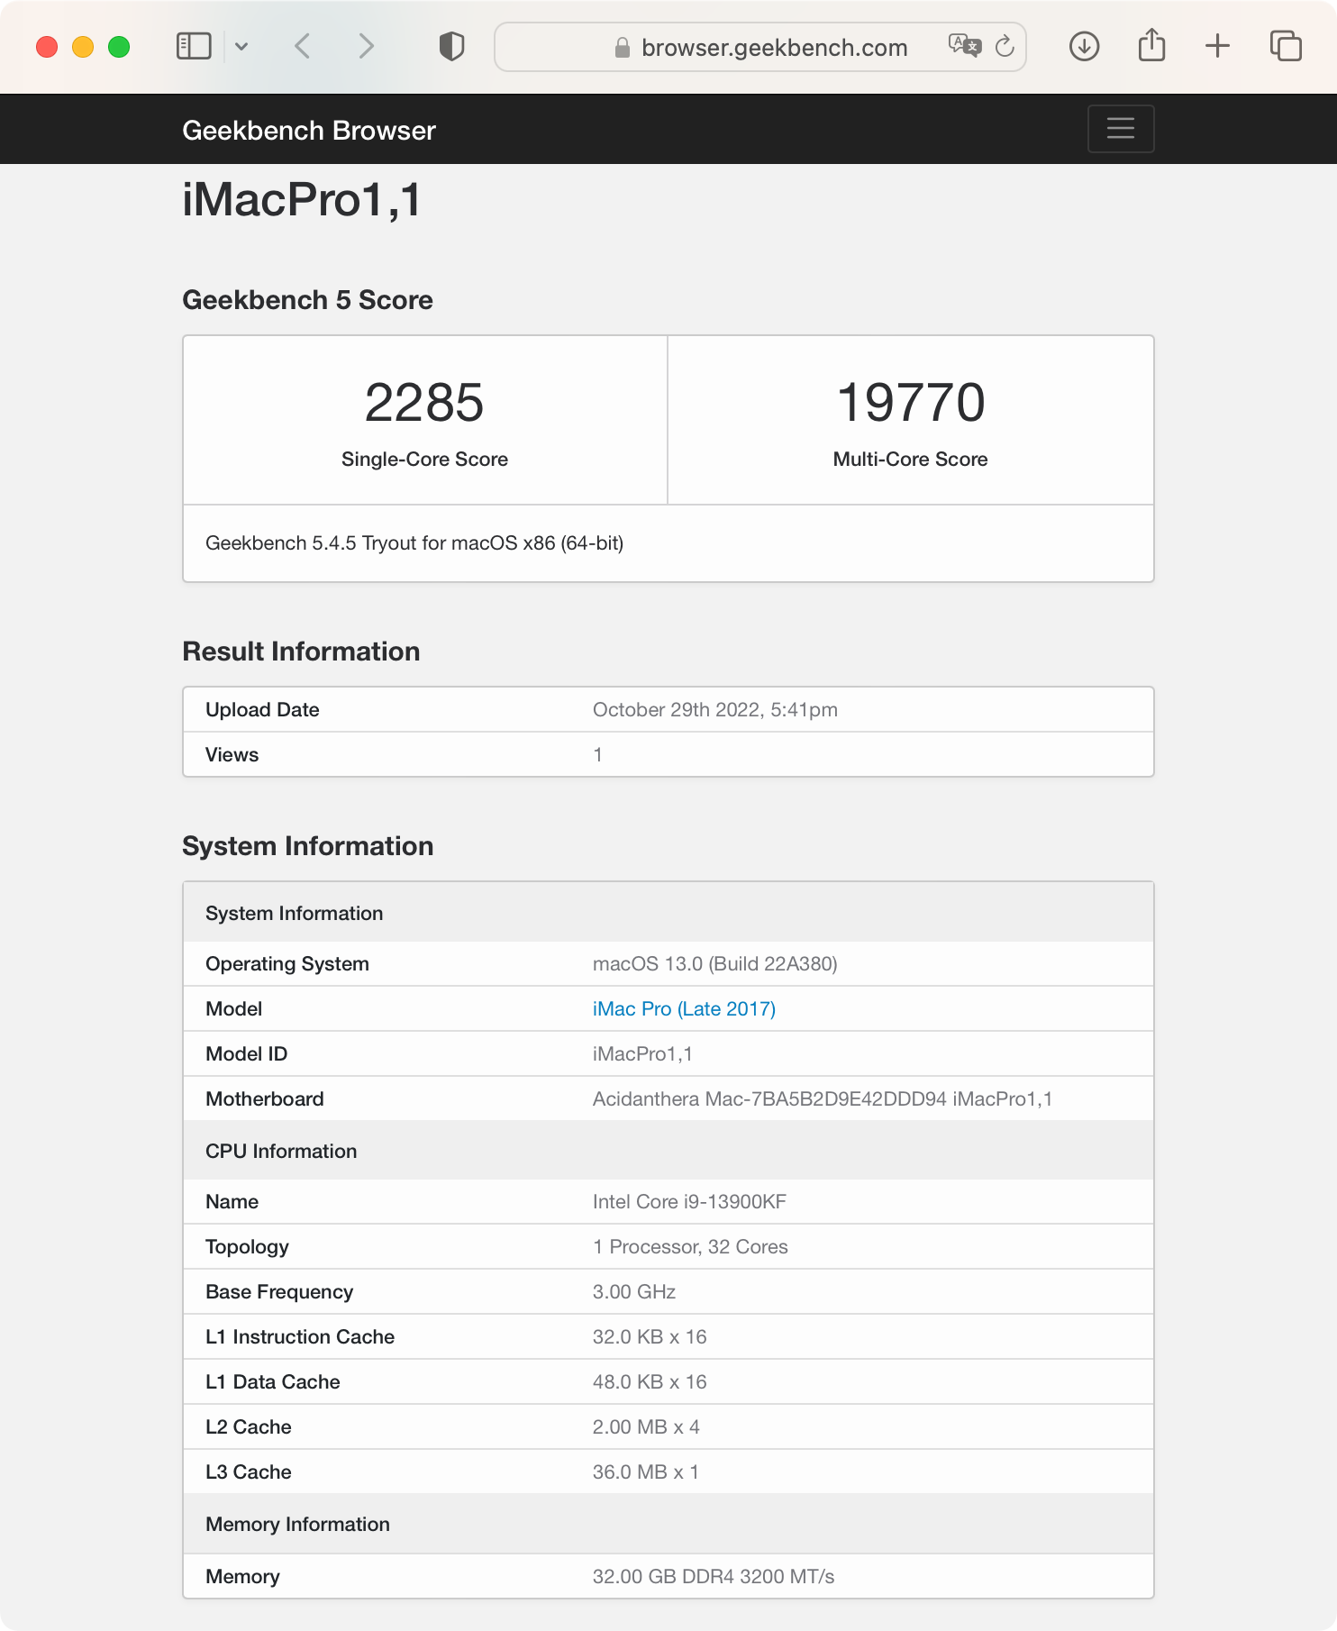
Task: Click the lock icon in the address bar
Action: coord(622,48)
